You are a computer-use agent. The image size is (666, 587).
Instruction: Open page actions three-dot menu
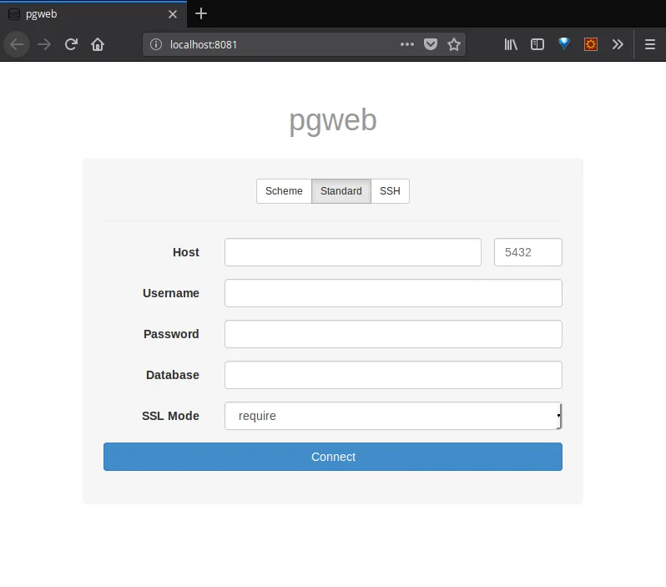[x=407, y=44]
